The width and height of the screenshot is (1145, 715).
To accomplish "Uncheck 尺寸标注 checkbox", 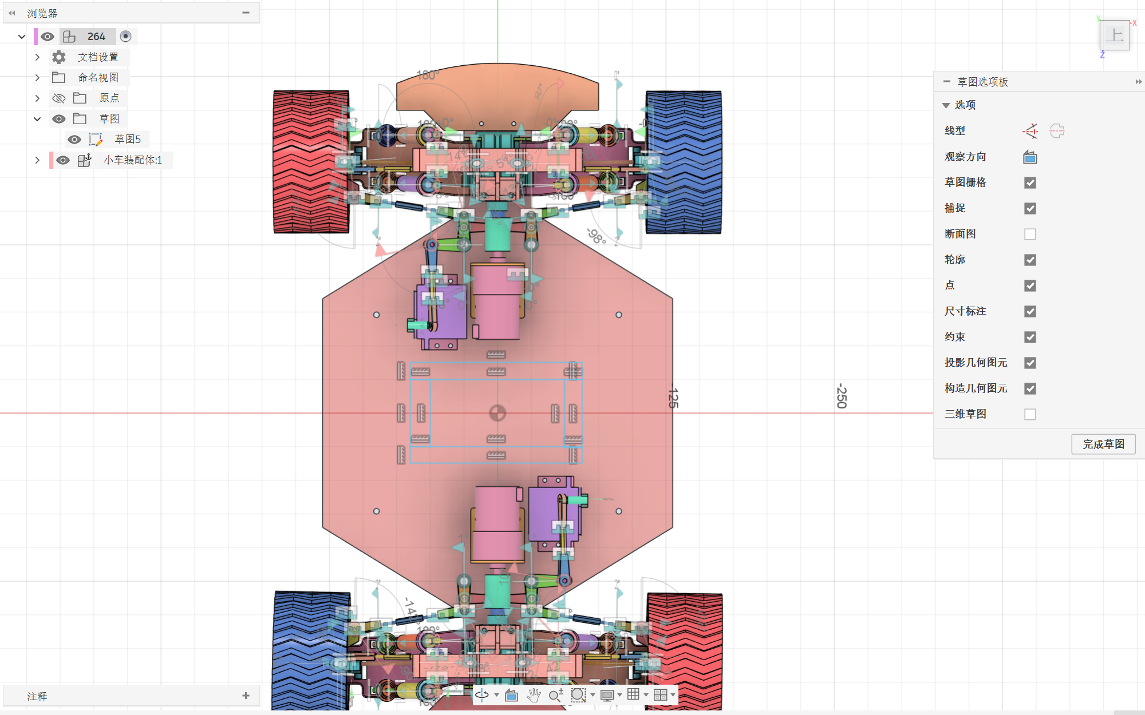I will click(x=1030, y=311).
